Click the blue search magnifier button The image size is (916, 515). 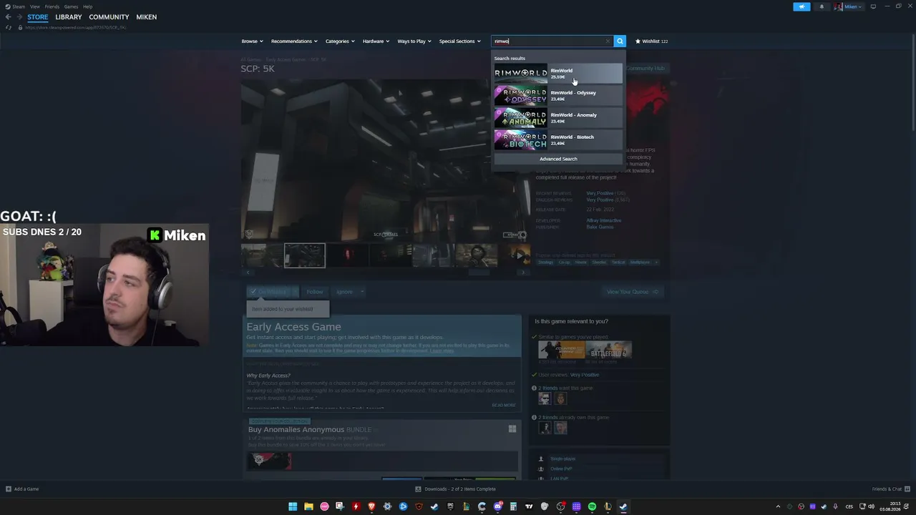click(620, 41)
